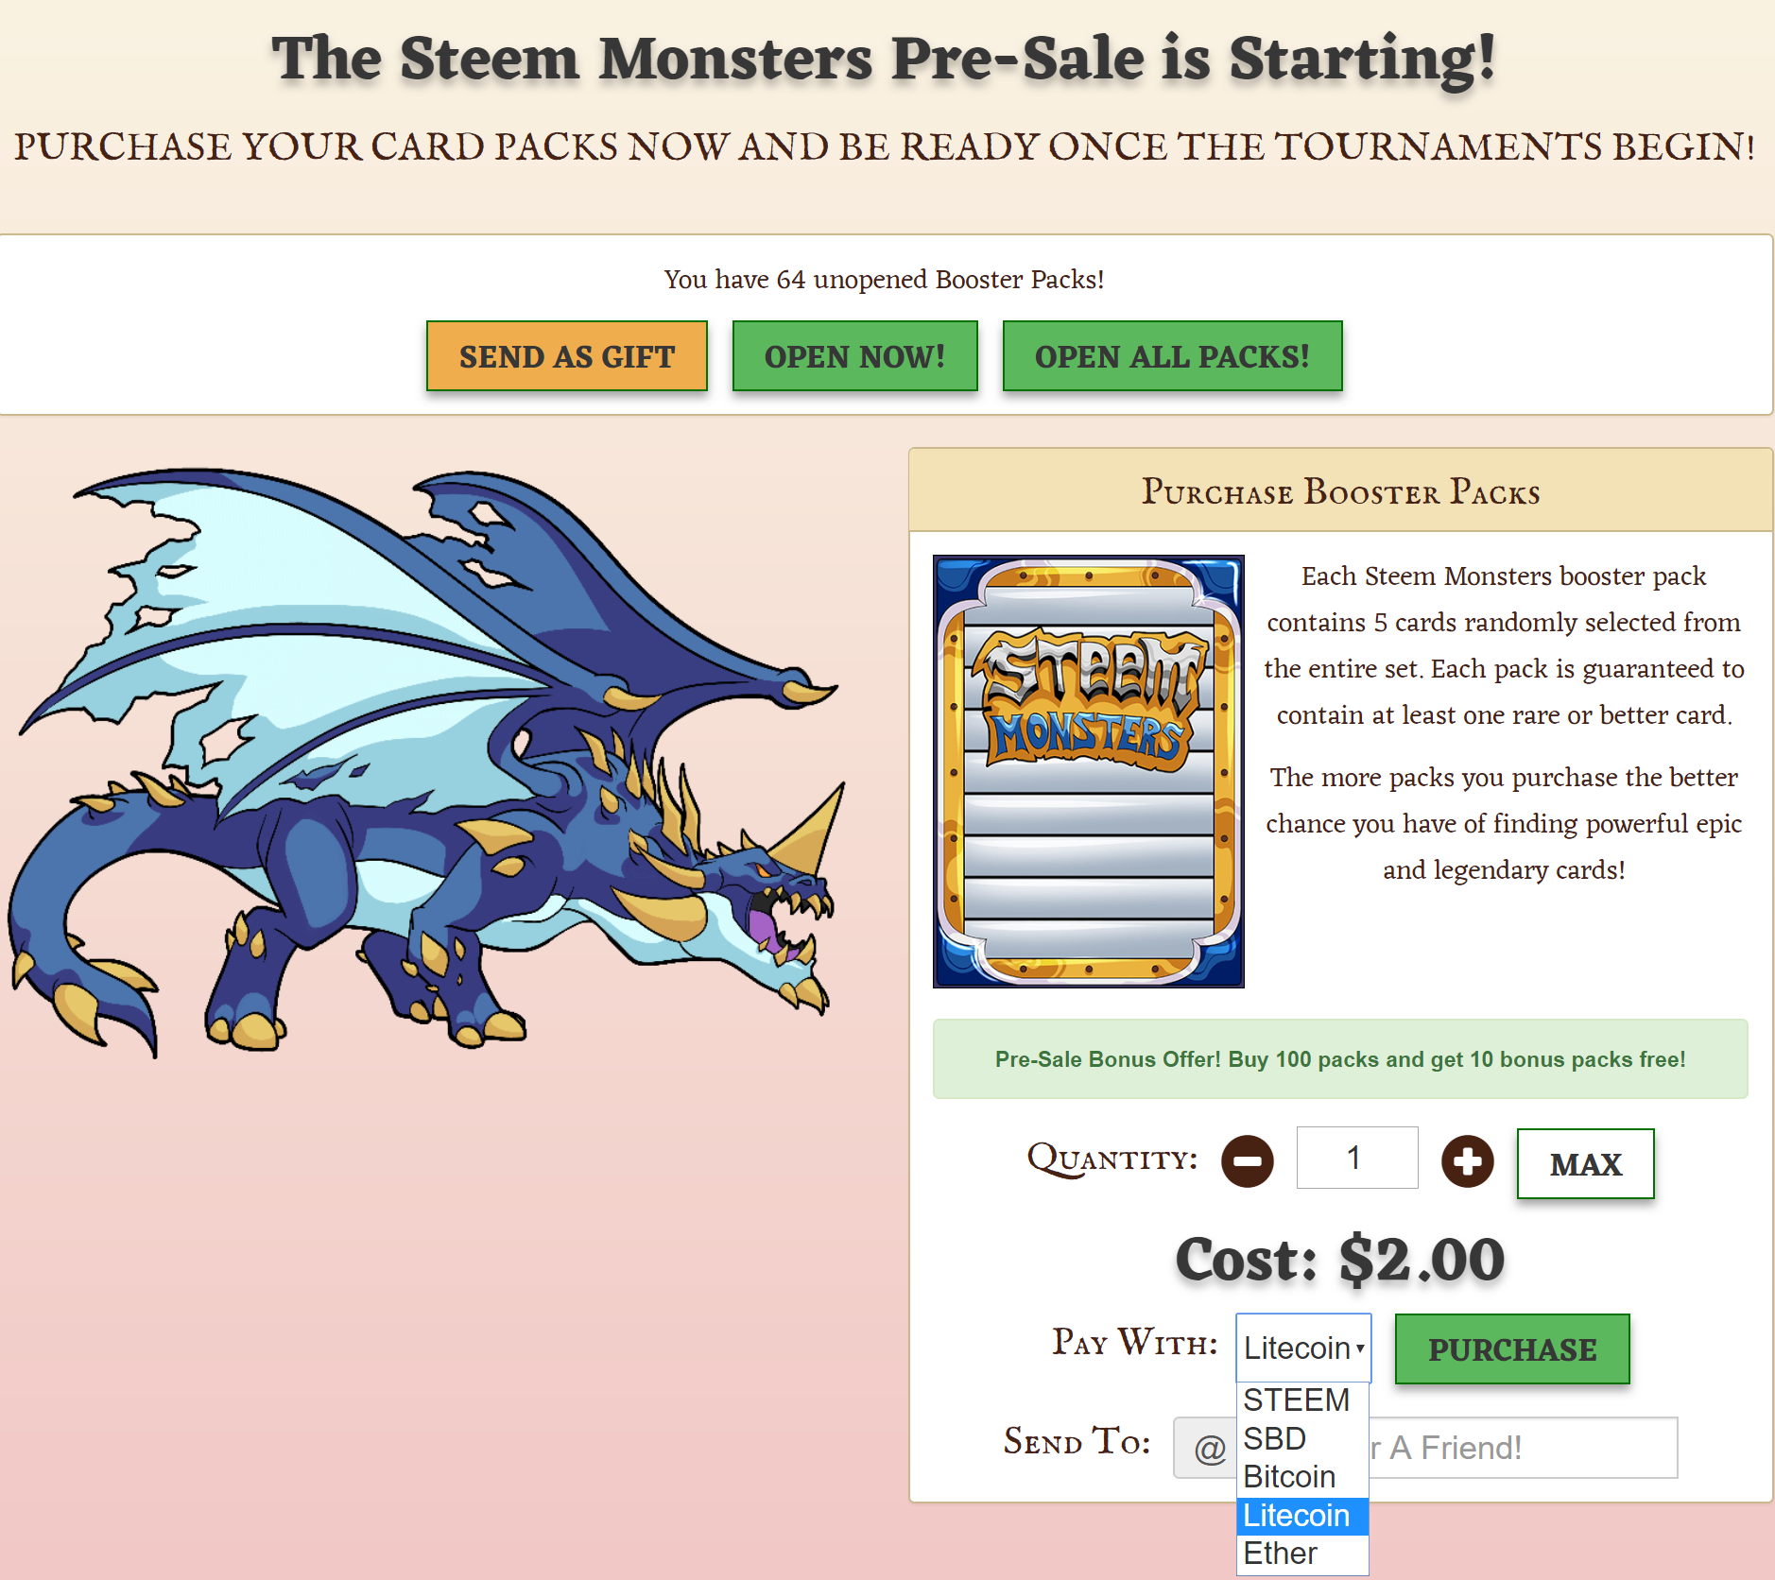Screen dimensions: 1775x1580
Task: Click the @ symbol in Send To
Action: (x=1209, y=1448)
